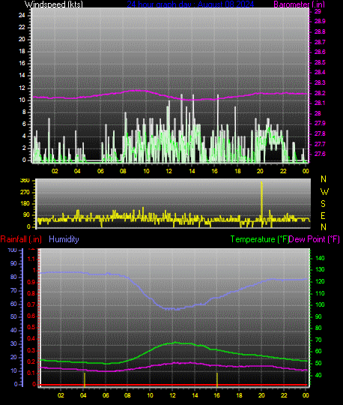Click the 28.9 barometer axis value
The height and width of the screenshot is (405, 343).
point(320,22)
